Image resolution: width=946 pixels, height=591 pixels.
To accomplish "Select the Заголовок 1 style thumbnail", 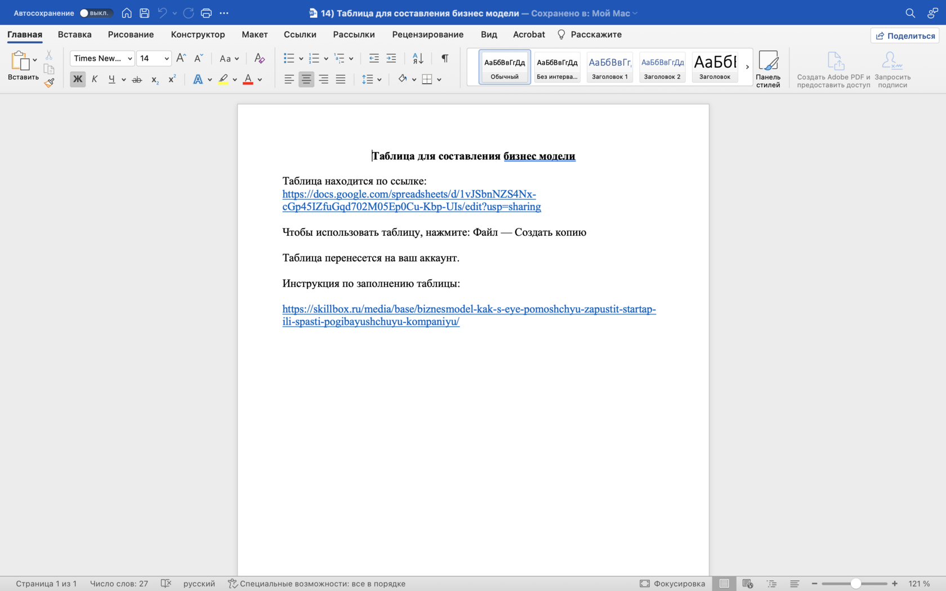I will (609, 67).
